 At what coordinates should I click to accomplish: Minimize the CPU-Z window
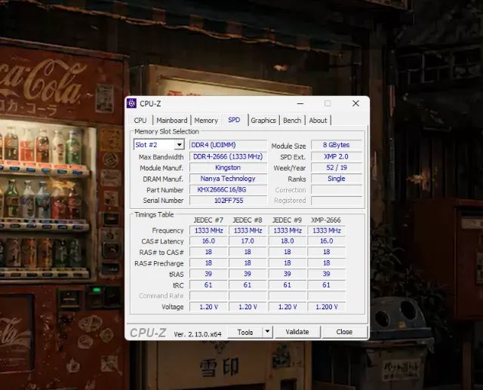(300, 104)
